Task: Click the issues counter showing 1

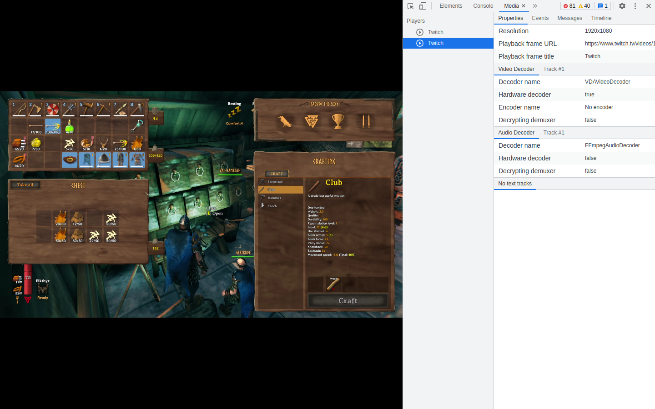Action: pyautogui.click(x=603, y=6)
